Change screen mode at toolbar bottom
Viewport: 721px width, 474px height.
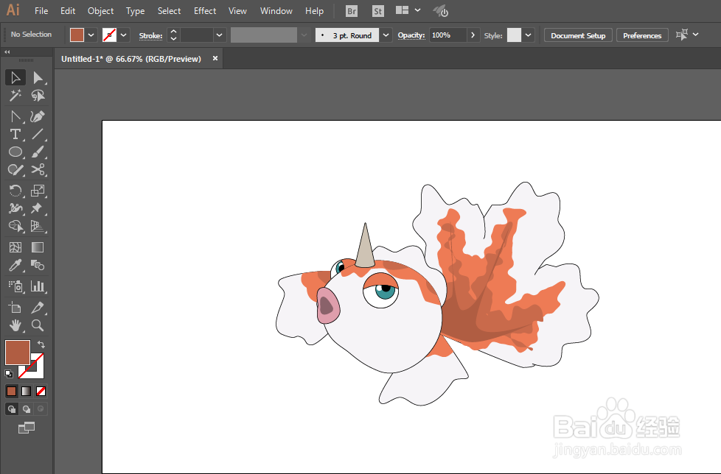pyautogui.click(x=27, y=428)
